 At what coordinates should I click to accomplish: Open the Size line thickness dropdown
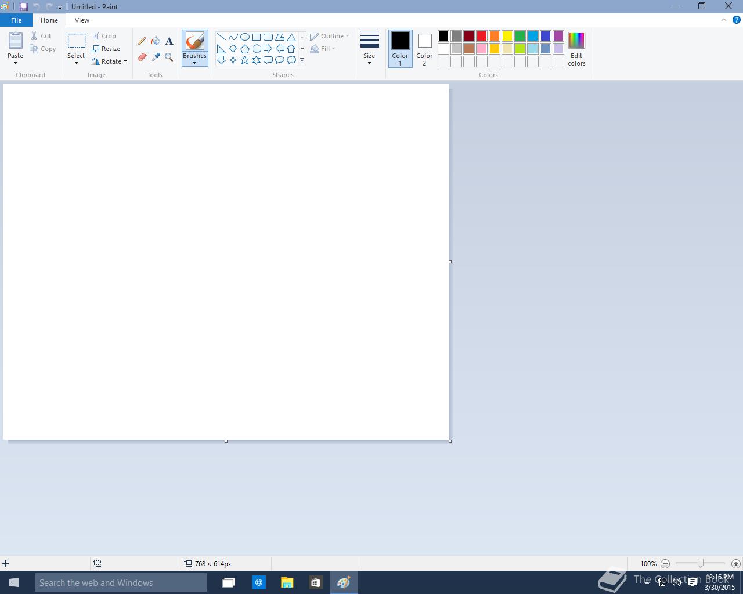pyautogui.click(x=369, y=49)
